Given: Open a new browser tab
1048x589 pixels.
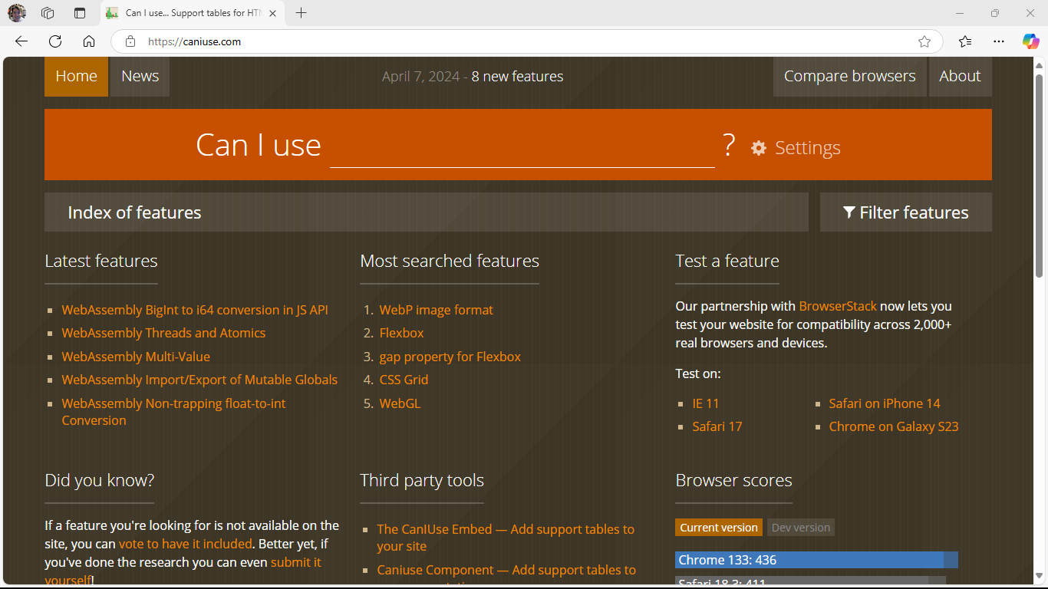Looking at the screenshot, I should click(302, 13).
